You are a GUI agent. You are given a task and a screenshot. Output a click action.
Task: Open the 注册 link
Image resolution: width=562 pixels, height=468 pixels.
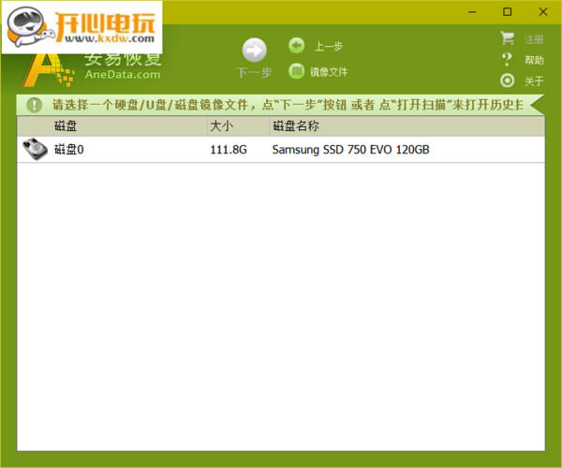point(534,39)
